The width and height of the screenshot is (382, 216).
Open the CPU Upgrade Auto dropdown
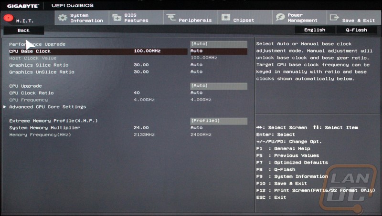coord(218,86)
